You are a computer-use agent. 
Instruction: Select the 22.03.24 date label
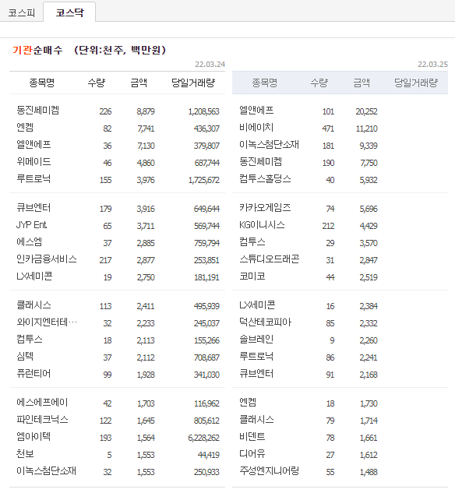(x=210, y=65)
